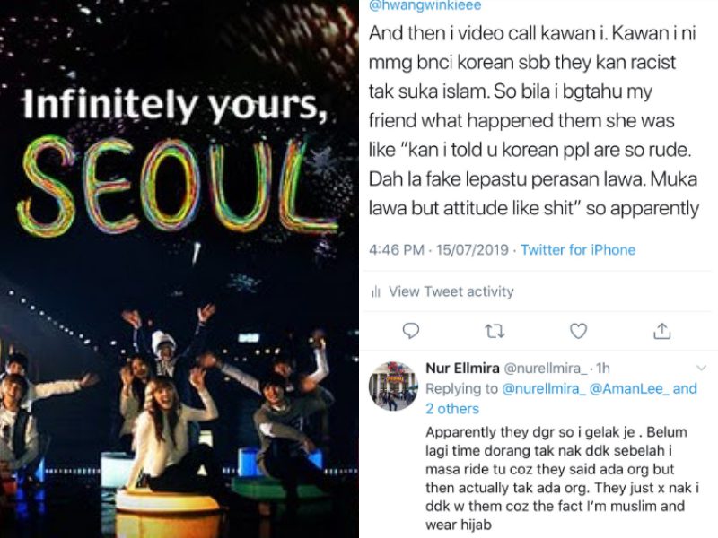Click the neon 'SEOUL' lettering on the poster
The width and height of the screenshot is (718, 538).
point(169,185)
